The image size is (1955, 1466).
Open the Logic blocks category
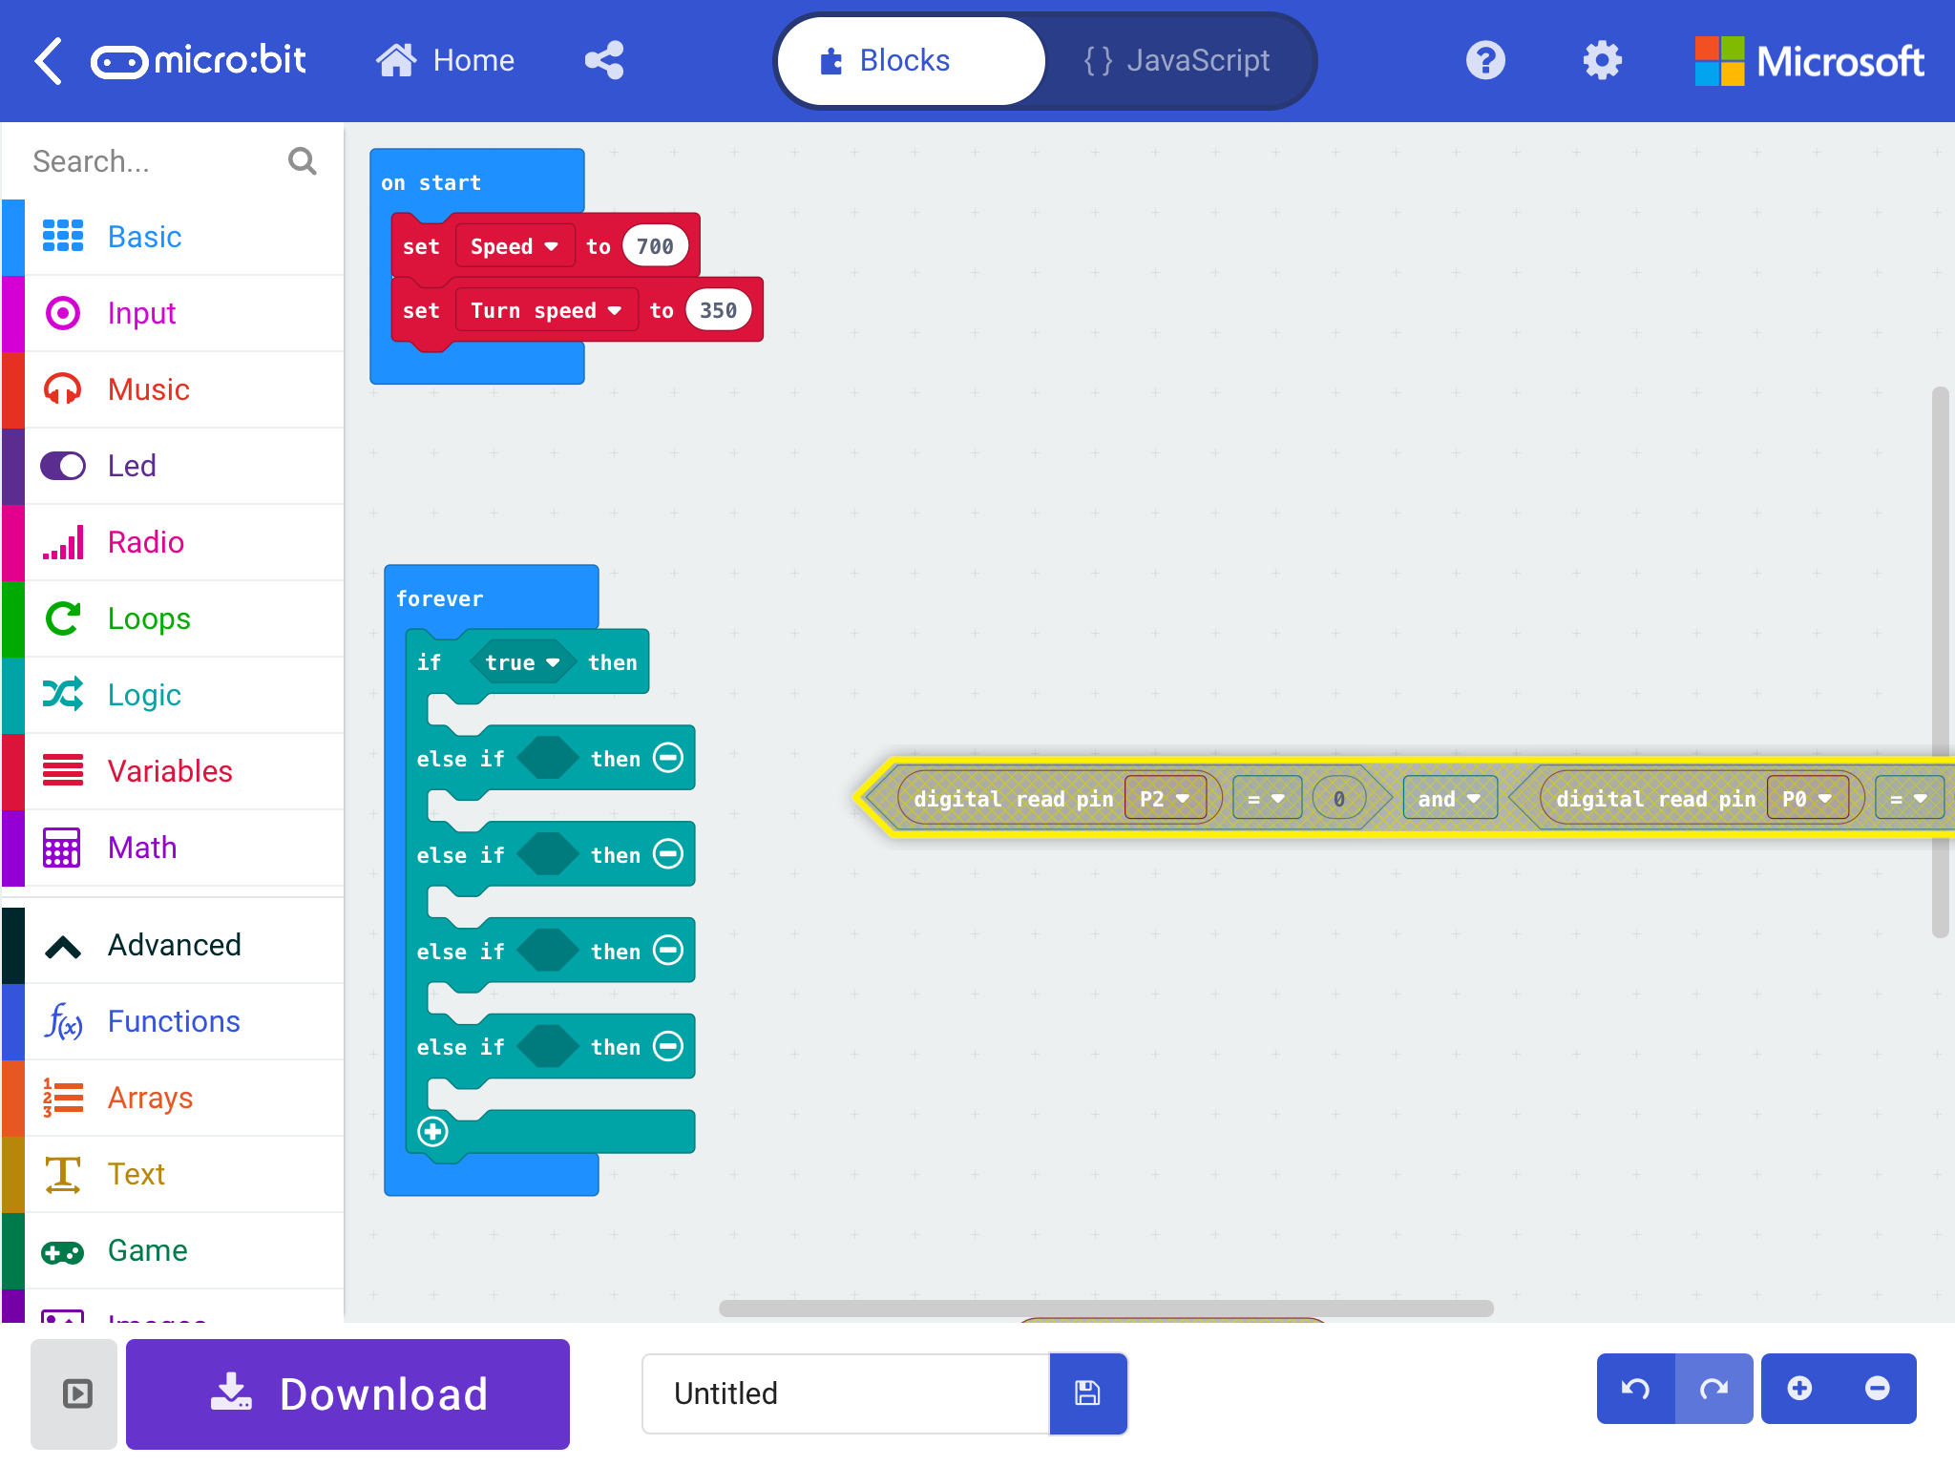144,695
